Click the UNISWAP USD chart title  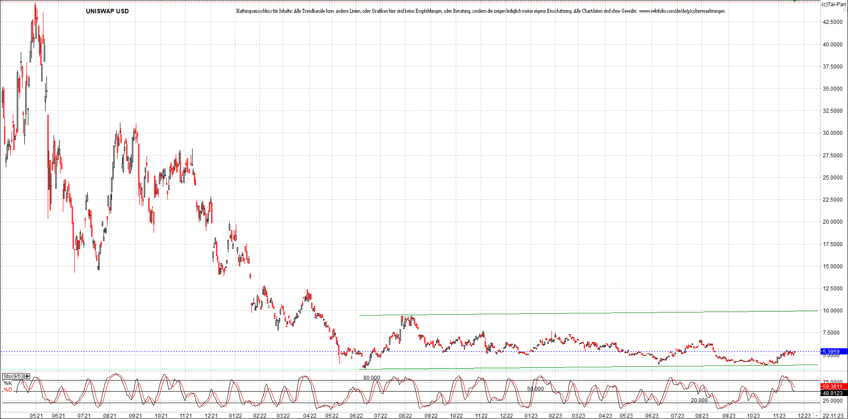coord(107,11)
